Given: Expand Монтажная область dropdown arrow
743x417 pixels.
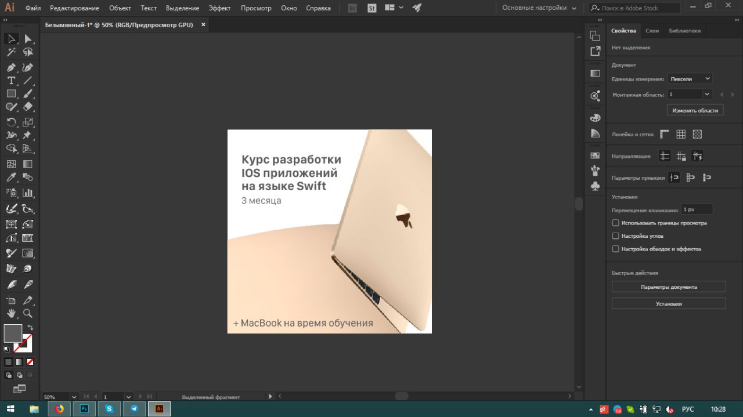Looking at the screenshot, I should pos(707,94).
